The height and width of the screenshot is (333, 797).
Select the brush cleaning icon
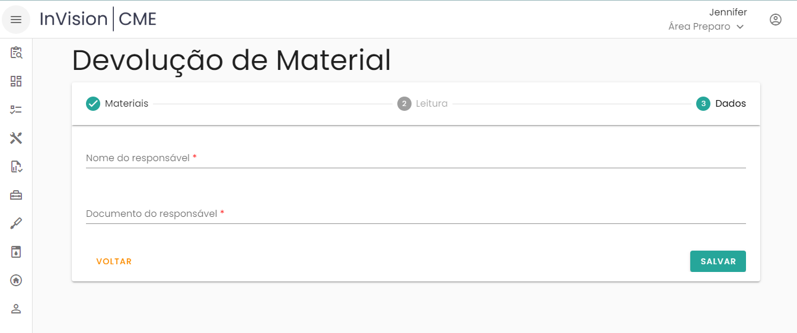pyautogui.click(x=16, y=223)
